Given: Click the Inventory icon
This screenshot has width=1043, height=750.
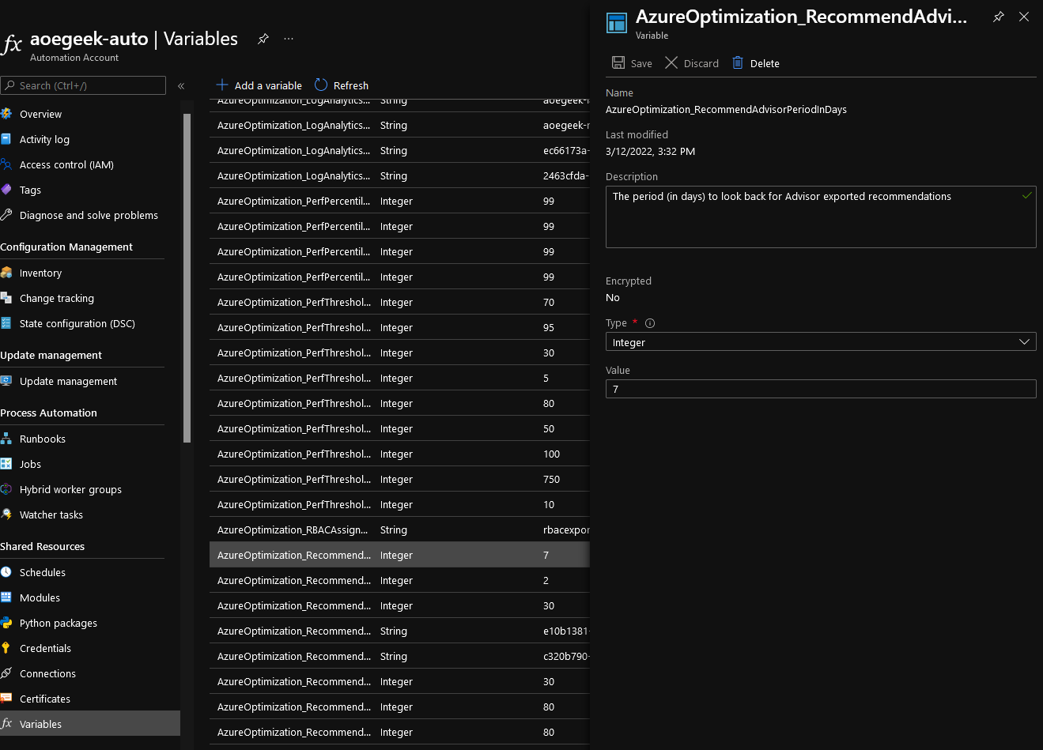Looking at the screenshot, I should point(6,273).
